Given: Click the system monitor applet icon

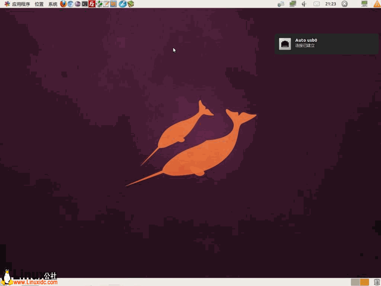Looking at the screenshot, I should 364,4.
